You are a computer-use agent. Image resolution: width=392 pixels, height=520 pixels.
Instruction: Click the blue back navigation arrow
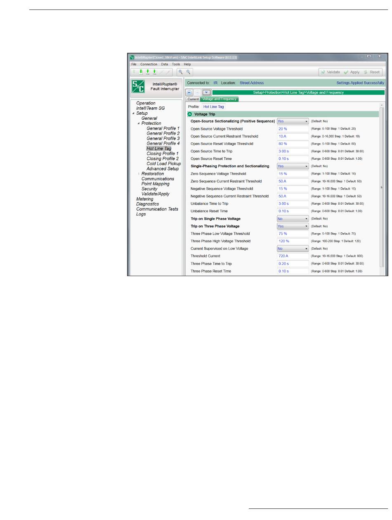click(x=190, y=92)
